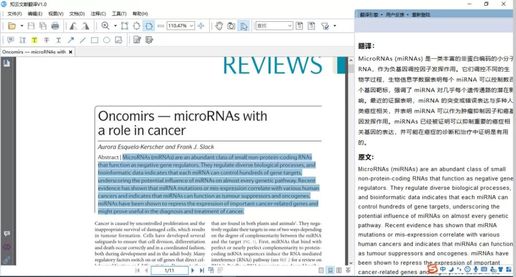Switch to two-page facing layout icon
Viewport: 516px width, 277px height.
[x=339, y=270]
